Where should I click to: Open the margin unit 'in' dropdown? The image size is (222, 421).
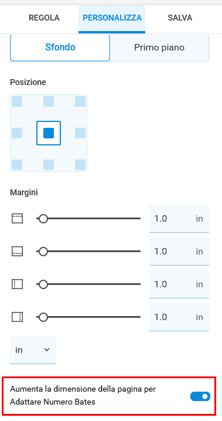pos(33,350)
